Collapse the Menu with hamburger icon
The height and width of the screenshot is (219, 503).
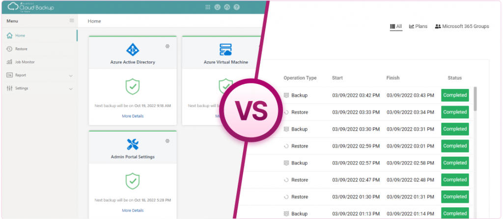click(x=72, y=21)
